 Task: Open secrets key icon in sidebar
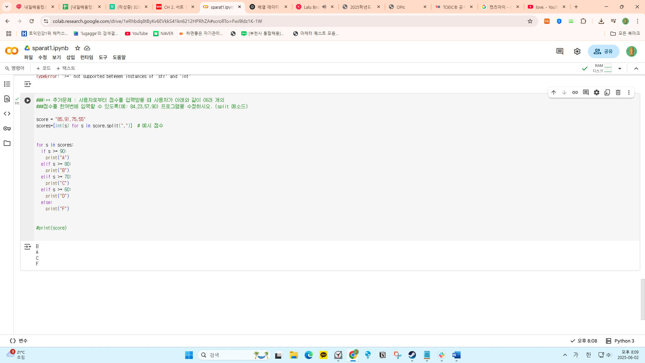tap(7, 128)
